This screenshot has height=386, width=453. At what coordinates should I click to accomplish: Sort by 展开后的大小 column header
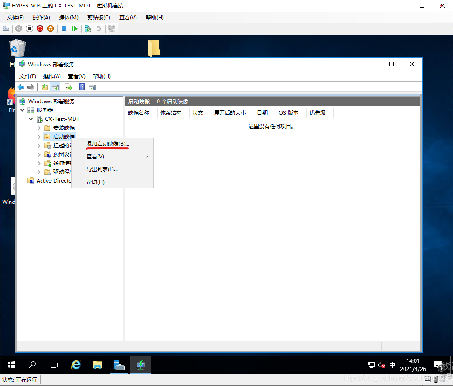232,113
